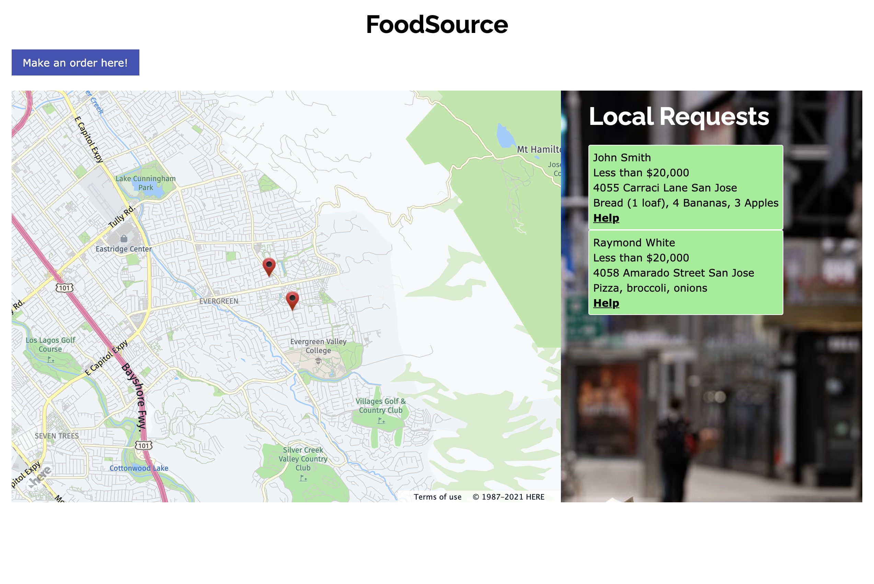
Task: Click the Eastridge Center shopping bag icon
Action: [x=124, y=238]
